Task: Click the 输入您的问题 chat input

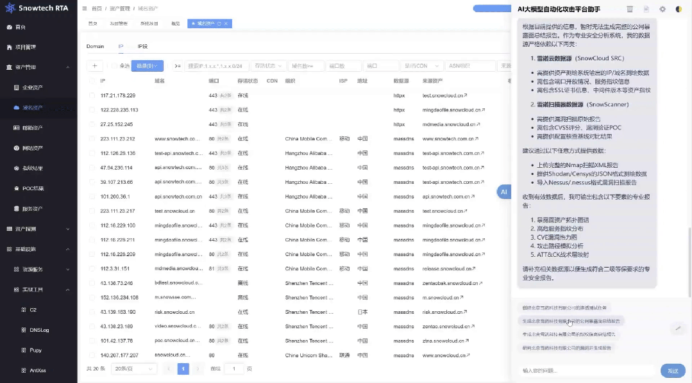Action: 587,371
